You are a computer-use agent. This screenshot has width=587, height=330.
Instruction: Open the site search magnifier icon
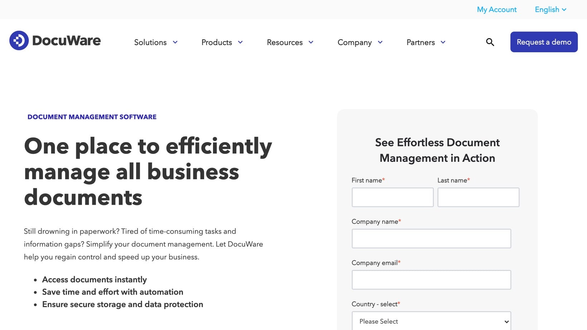click(490, 42)
